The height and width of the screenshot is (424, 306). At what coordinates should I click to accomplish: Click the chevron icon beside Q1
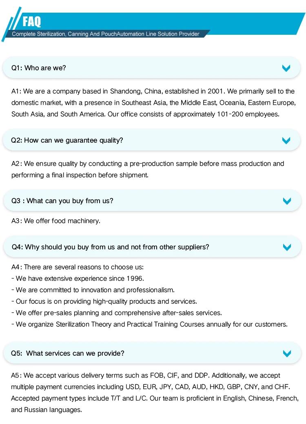[286, 68]
